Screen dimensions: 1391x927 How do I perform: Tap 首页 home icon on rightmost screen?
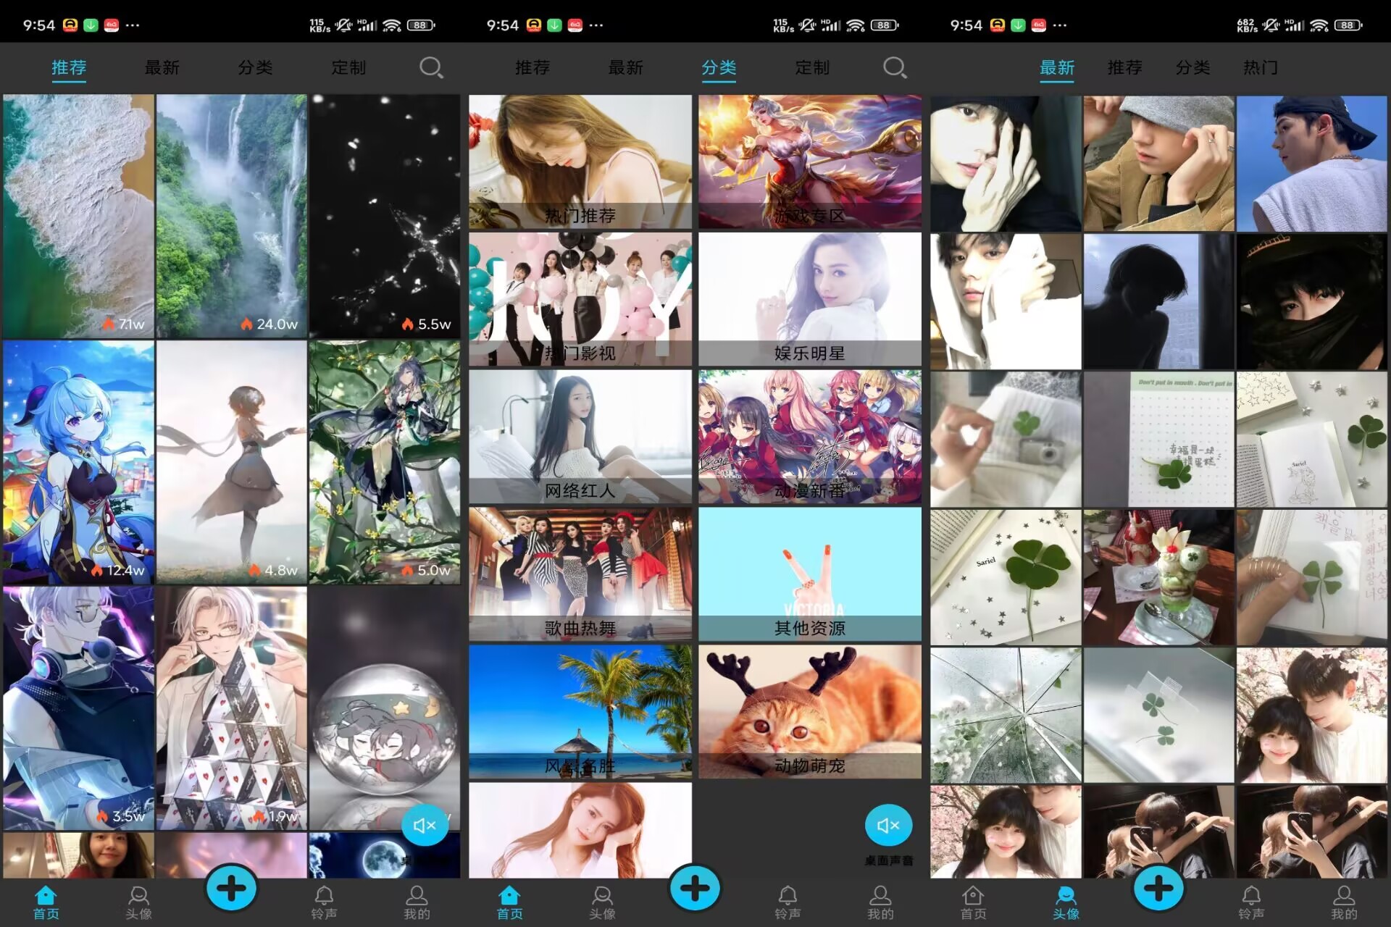tap(973, 902)
